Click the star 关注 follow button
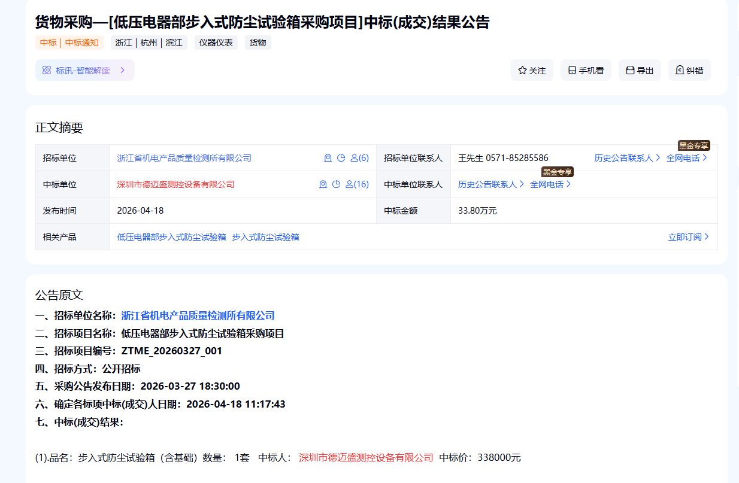This screenshot has width=739, height=483. pyautogui.click(x=532, y=70)
